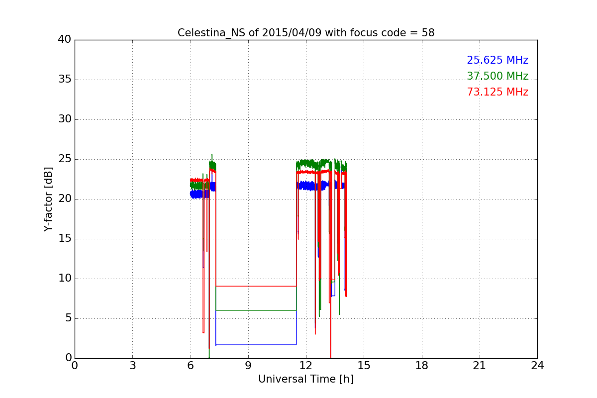
Task: Click y-axis tick label 20
Action: [x=65, y=199]
